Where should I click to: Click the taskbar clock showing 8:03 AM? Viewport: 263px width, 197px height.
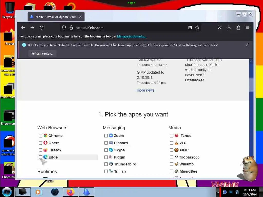pyautogui.click(x=250, y=192)
